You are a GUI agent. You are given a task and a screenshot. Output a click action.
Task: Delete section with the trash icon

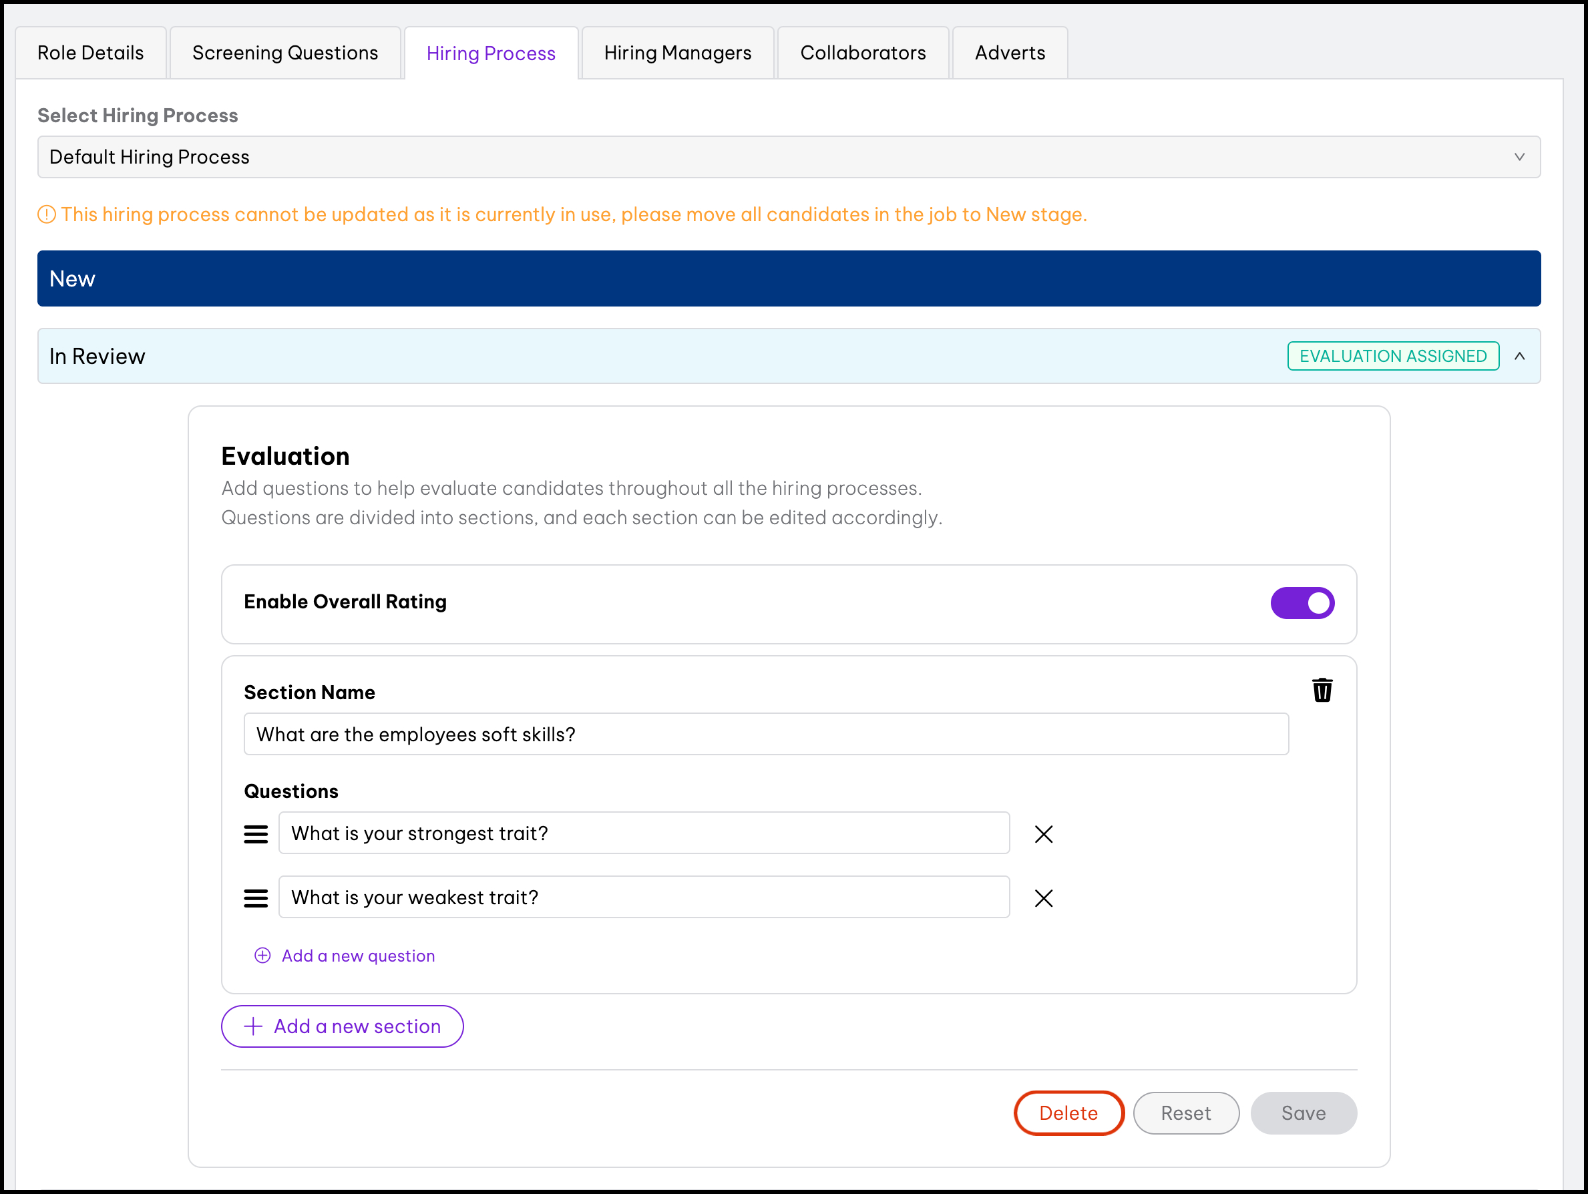pyautogui.click(x=1322, y=690)
